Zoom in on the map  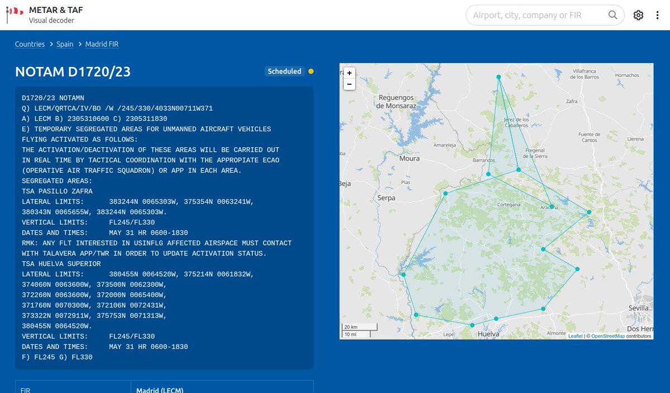[x=350, y=73]
